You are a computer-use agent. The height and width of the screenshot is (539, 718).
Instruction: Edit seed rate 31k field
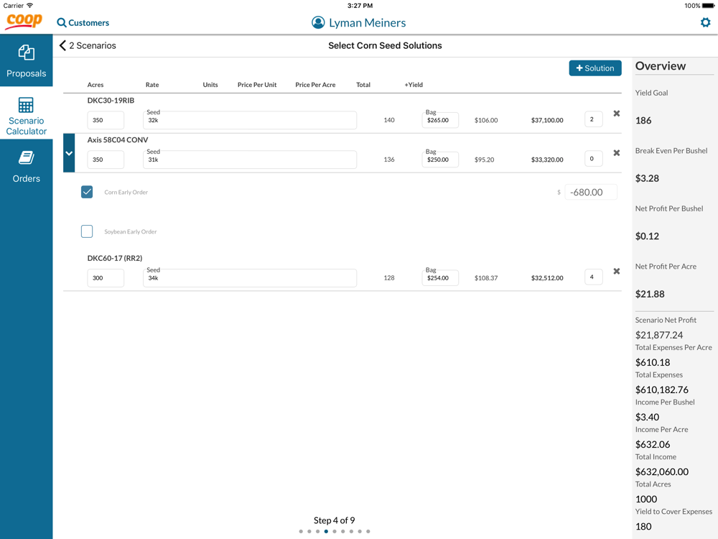pos(250,160)
